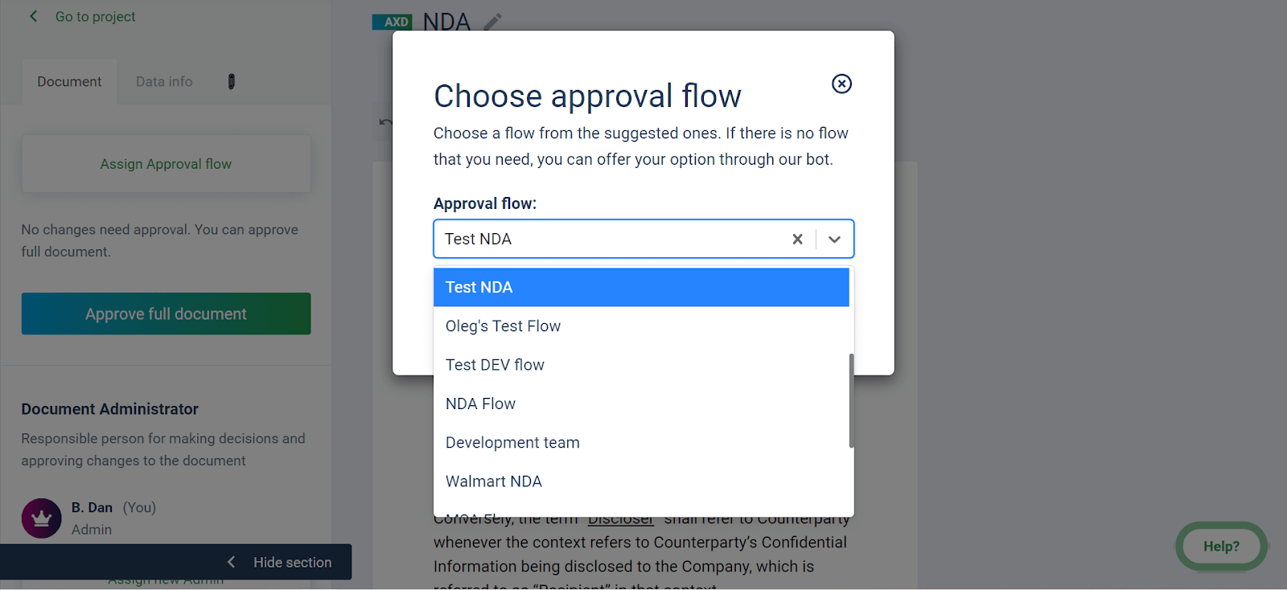1287x590 pixels.
Task: Collapse the approval flow dropdown arrow
Action: point(834,239)
